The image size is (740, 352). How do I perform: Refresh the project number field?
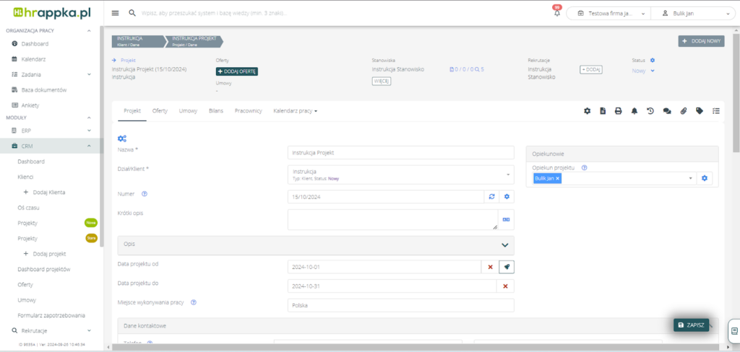[491, 196]
